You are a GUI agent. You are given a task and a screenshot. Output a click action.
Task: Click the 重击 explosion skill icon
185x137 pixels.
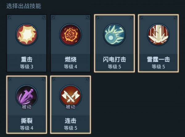click(27, 34)
